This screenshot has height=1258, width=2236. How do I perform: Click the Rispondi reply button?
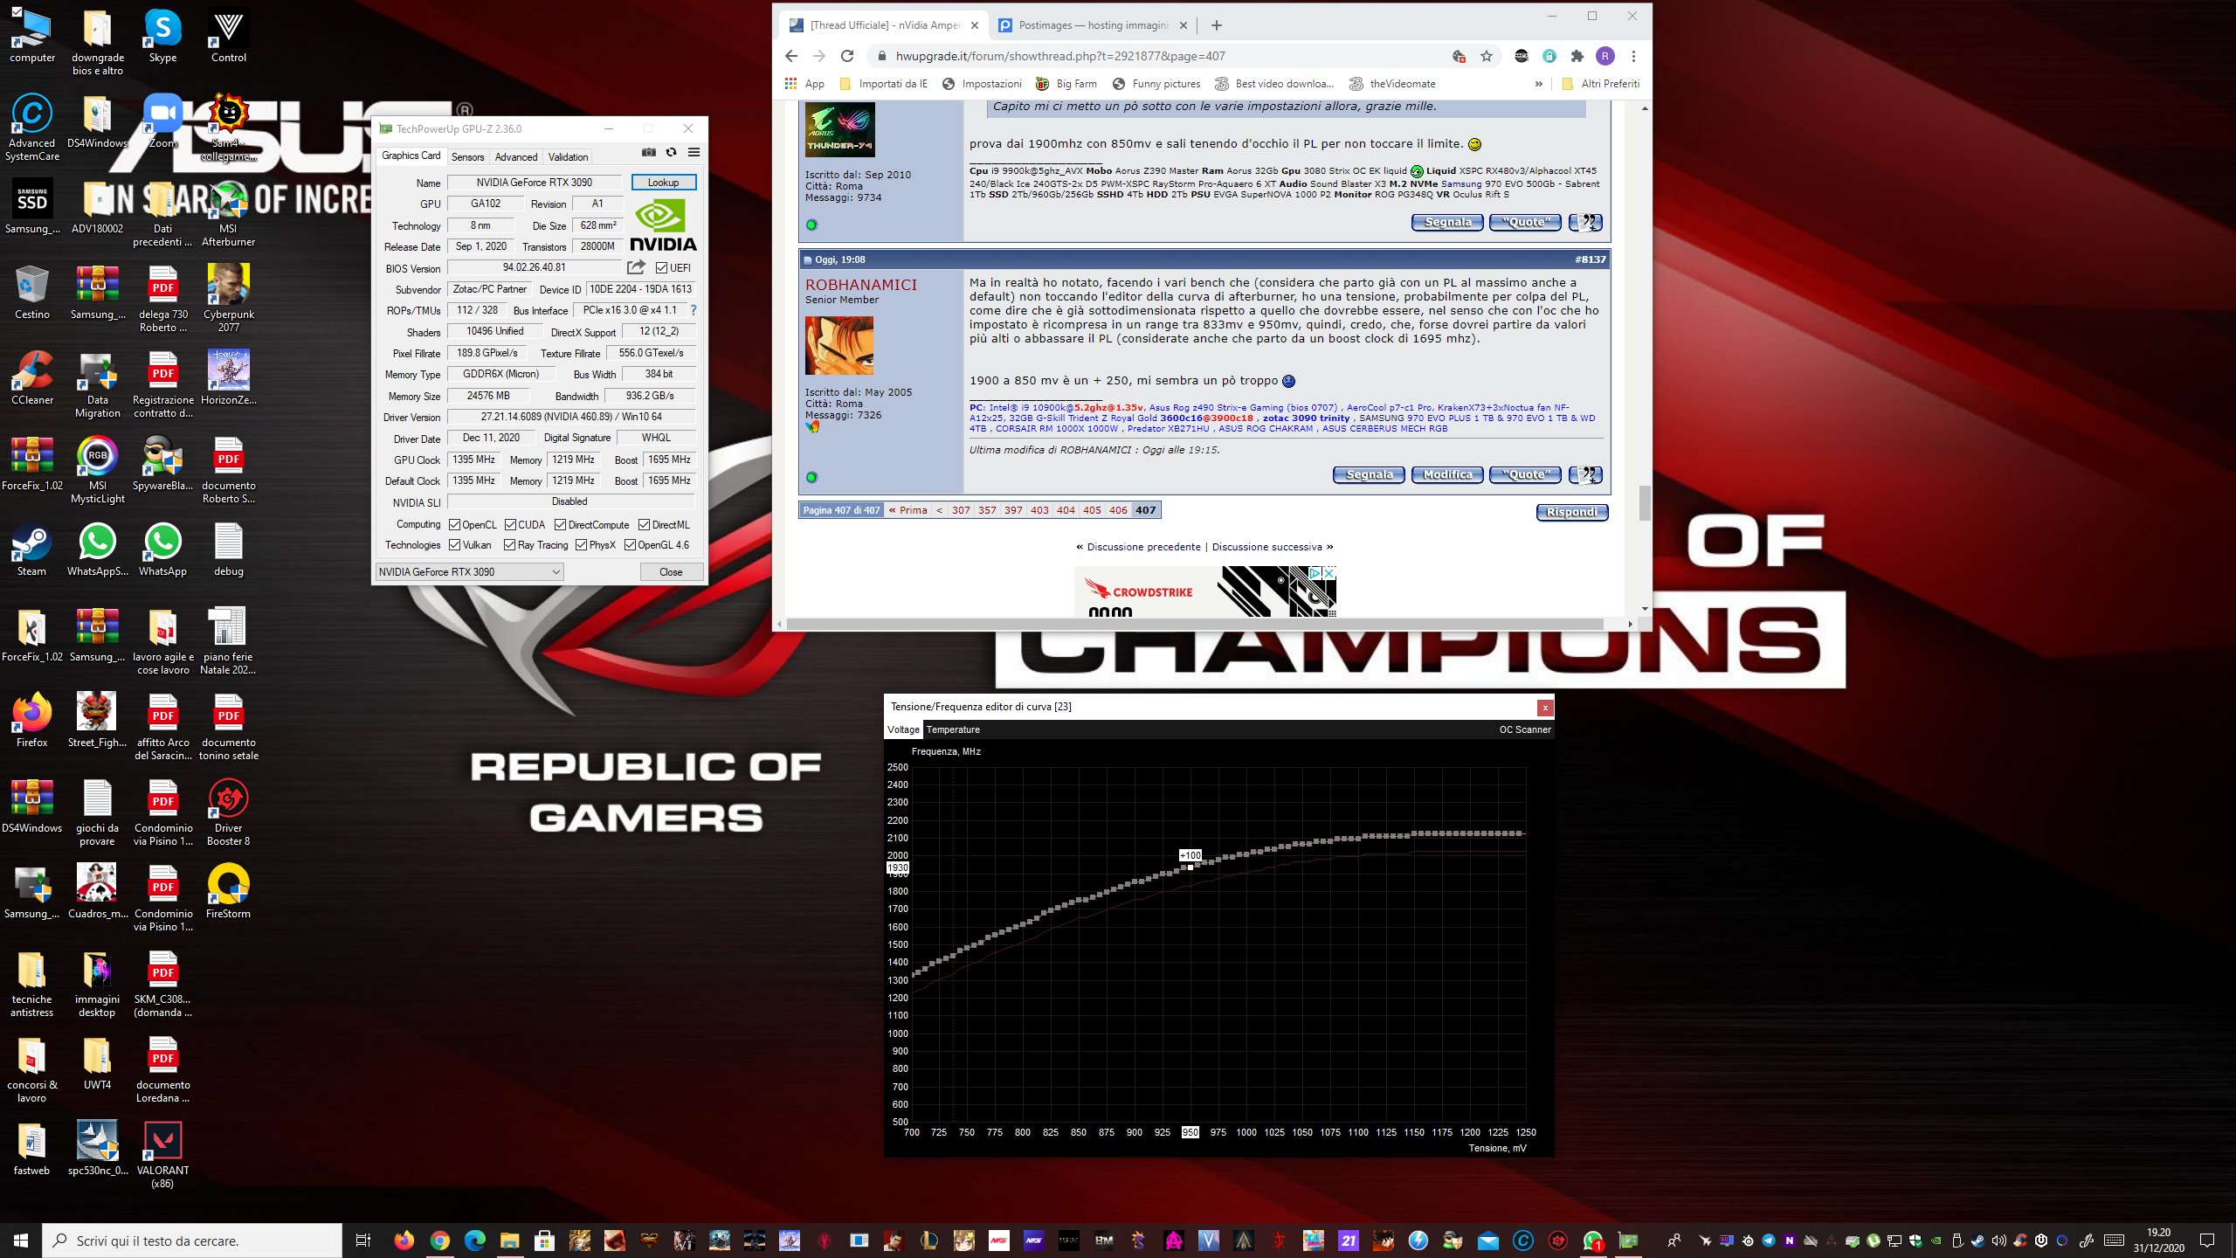point(1571,512)
